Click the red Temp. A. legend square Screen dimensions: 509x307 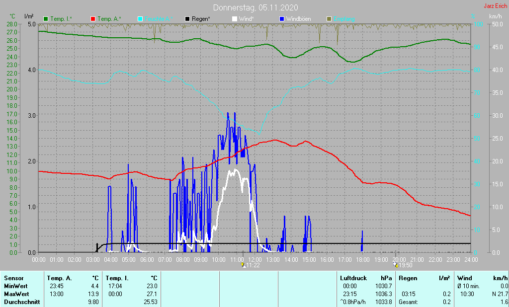(x=93, y=19)
